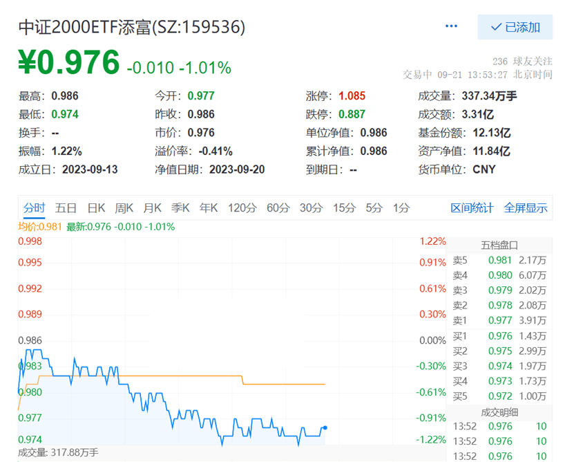Viewport: 574px width, 462px height.
Task: Open the three-dot more options menu
Action: click(x=451, y=26)
